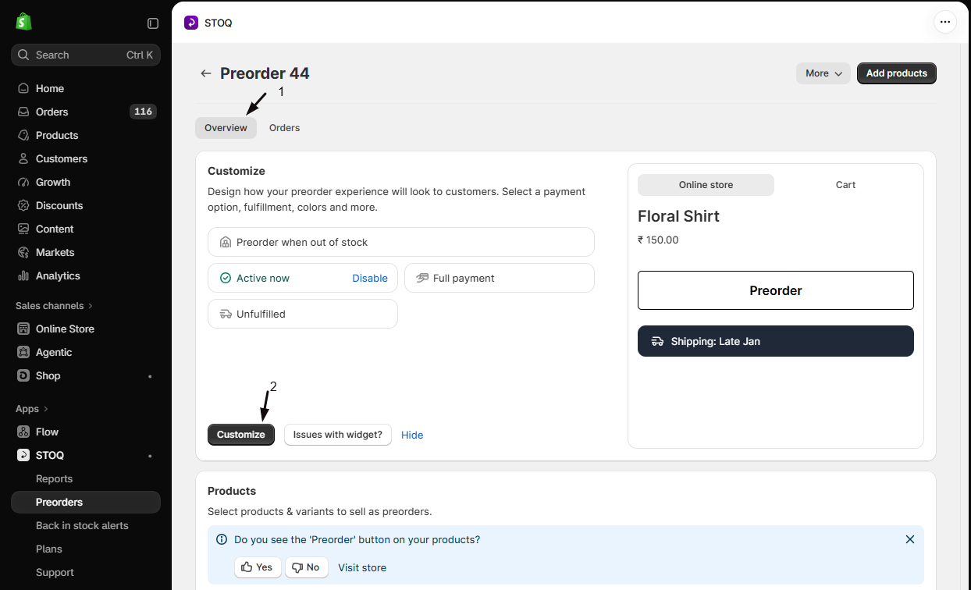The width and height of the screenshot is (971, 590).
Task: Click the Preorder when out of stock option
Action: click(401, 242)
